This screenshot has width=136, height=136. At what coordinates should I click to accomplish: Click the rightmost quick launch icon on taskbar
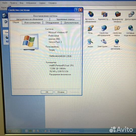pyautogui.click(x=49, y=131)
